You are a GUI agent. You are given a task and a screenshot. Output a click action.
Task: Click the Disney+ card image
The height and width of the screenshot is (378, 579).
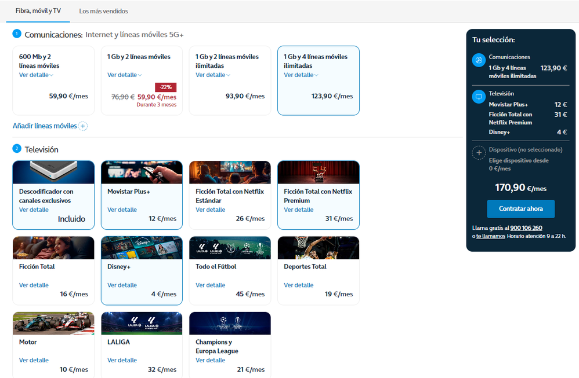pyautogui.click(x=142, y=248)
